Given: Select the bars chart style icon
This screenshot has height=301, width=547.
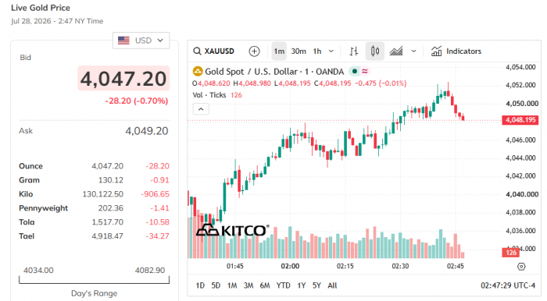Looking at the screenshot, I should pos(354,51).
